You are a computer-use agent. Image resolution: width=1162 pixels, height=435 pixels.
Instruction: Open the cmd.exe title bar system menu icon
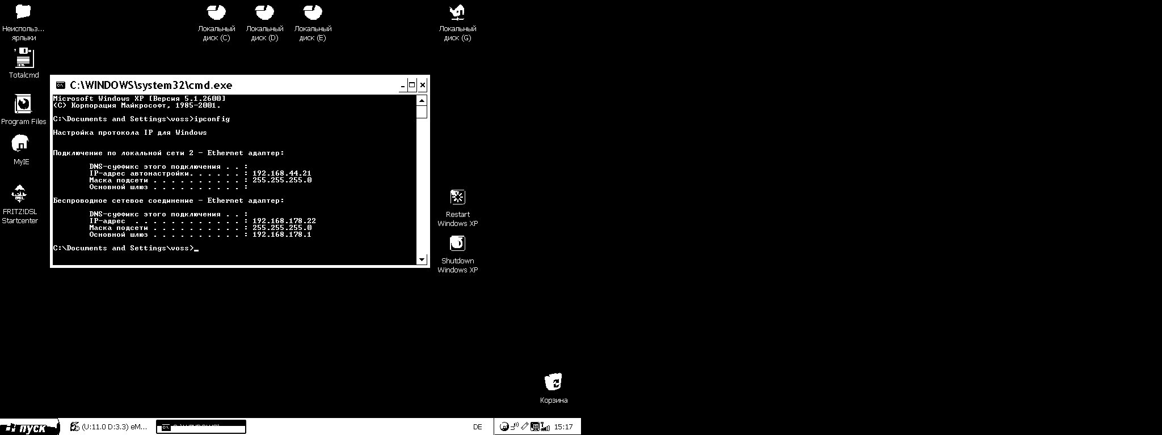[60, 86]
